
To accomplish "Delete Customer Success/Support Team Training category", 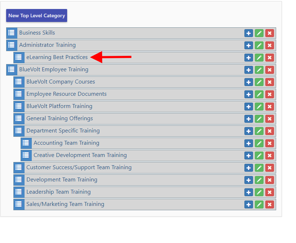I will pos(270,168).
